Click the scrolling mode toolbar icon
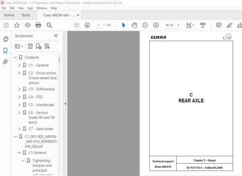The width and height of the screenshot is (242, 176). [202, 25]
